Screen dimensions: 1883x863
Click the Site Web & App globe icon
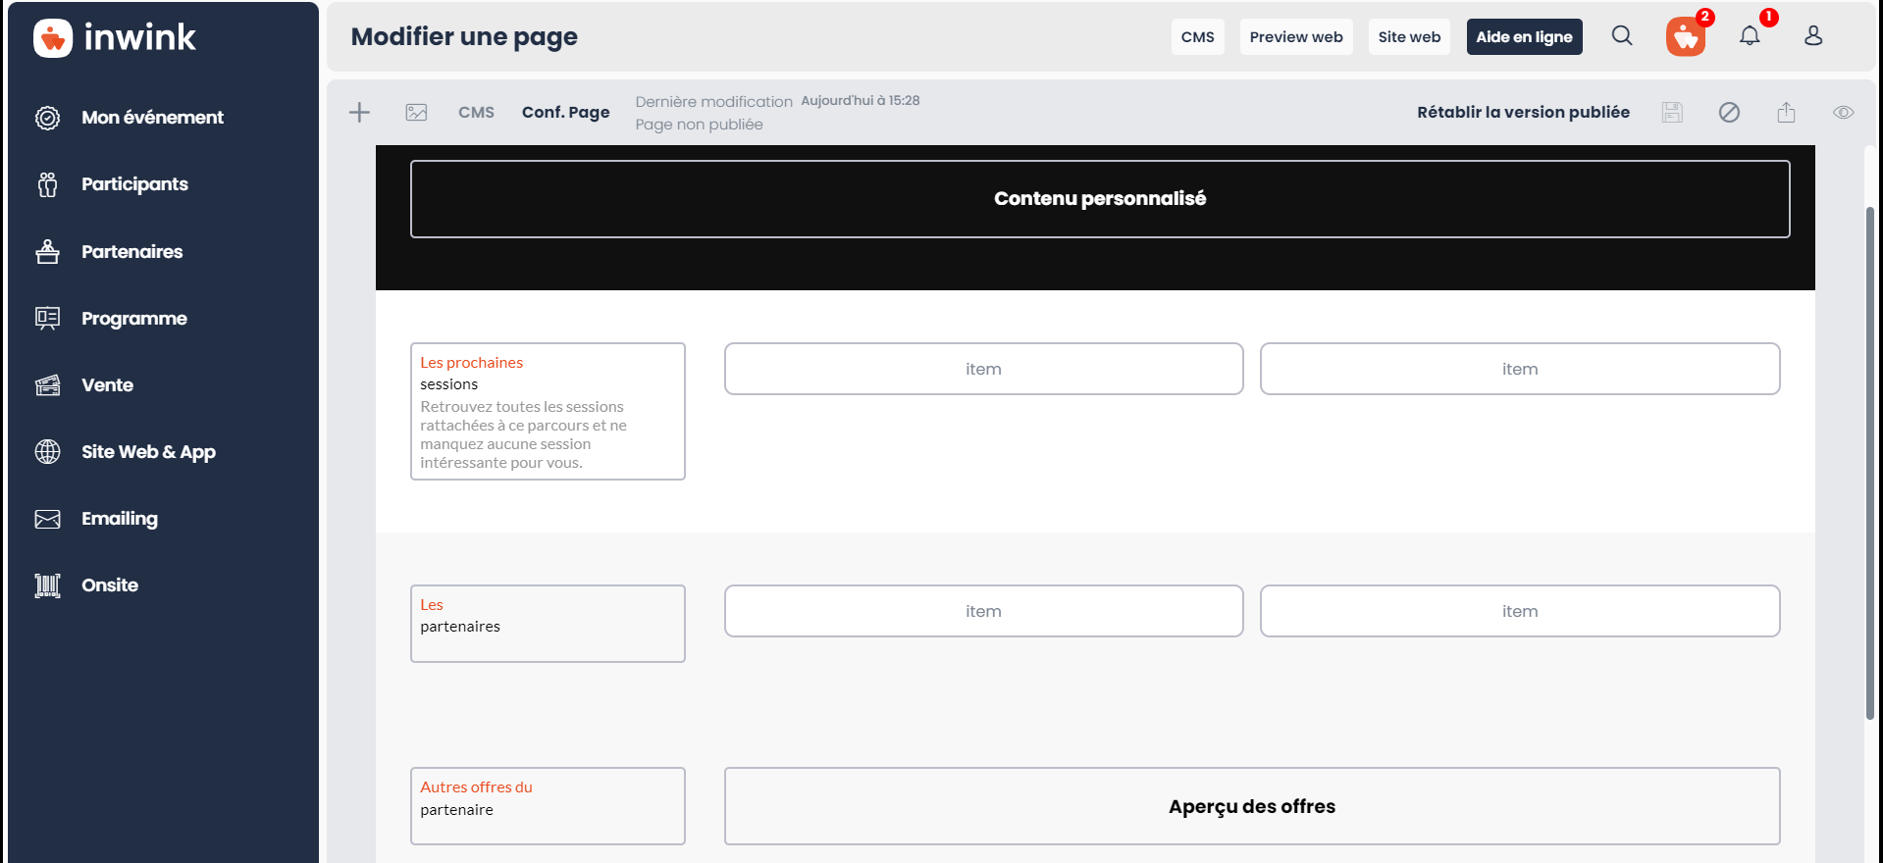click(47, 452)
